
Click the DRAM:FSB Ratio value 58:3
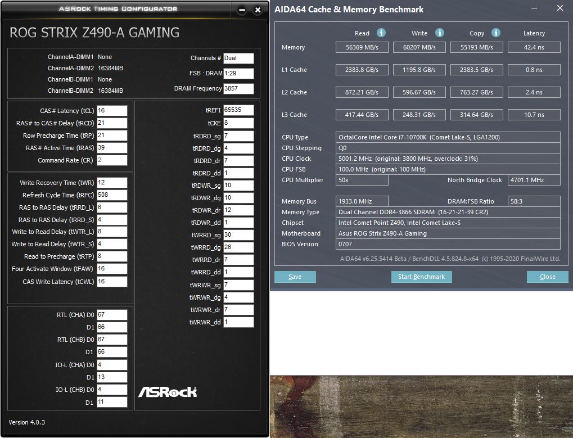coord(534,201)
